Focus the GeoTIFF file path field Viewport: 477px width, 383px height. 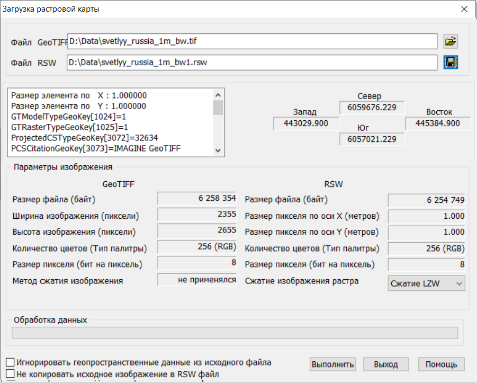252,41
